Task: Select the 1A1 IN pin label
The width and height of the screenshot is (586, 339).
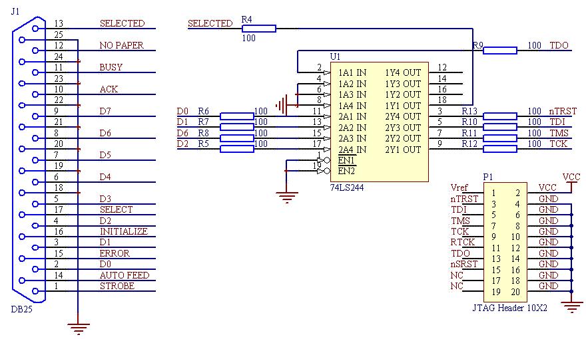Action: 352,72
